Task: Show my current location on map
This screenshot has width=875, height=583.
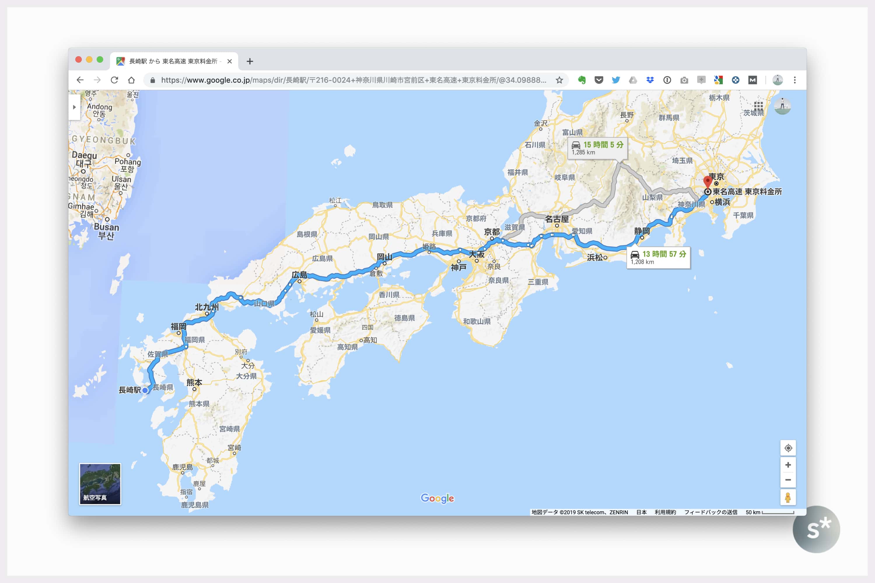Action: pyautogui.click(x=788, y=448)
